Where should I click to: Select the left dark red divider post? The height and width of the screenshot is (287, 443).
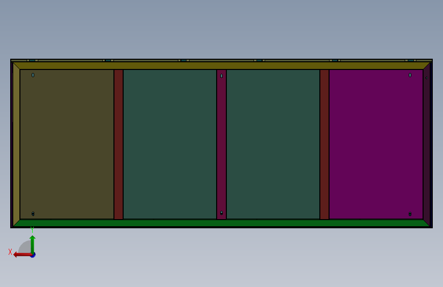pyautogui.click(x=119, y=144)
